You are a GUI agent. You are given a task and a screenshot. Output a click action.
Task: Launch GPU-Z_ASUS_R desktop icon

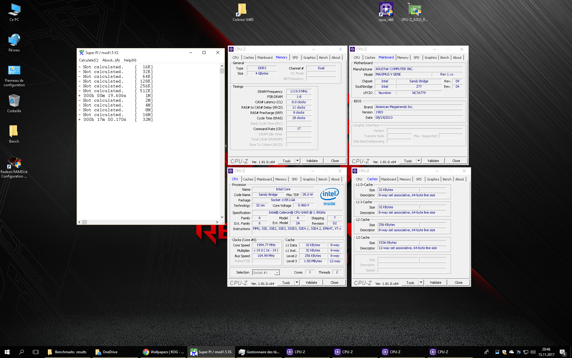[x=414, y=13]
